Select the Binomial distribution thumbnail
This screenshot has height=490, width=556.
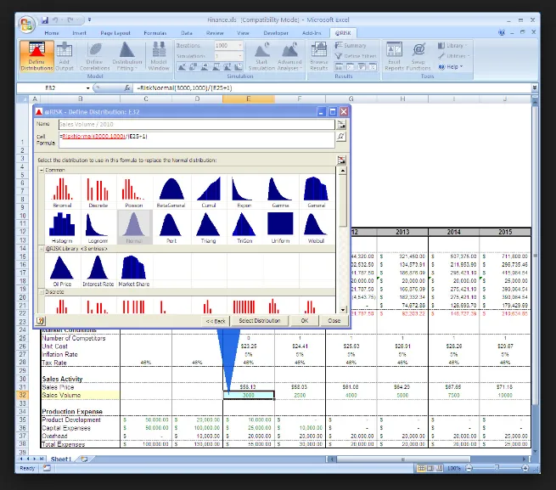click(63, 192)
